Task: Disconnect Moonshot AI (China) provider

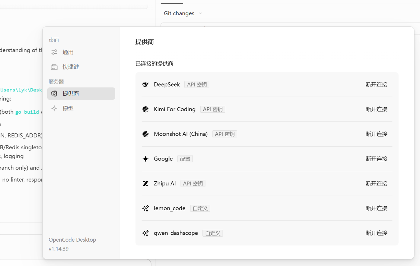Action: point(376,134)
